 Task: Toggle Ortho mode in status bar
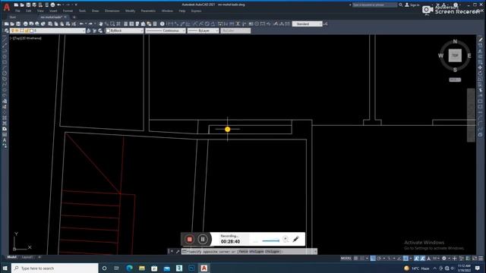pyautogui.click(x=373, y=258)
